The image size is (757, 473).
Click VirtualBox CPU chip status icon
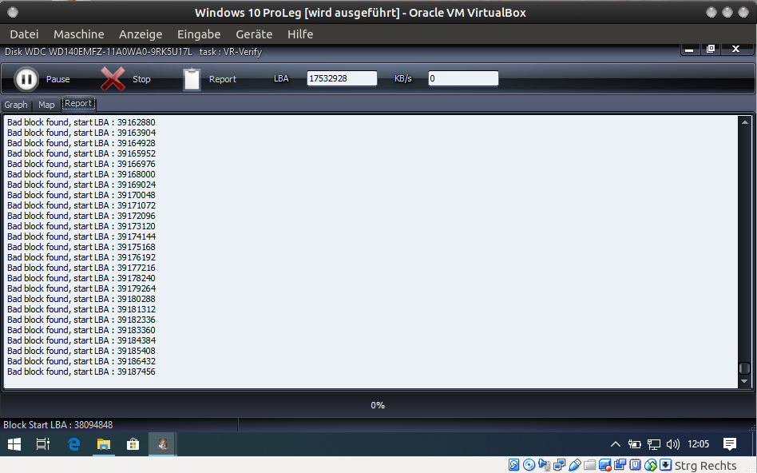click(636, 465)
